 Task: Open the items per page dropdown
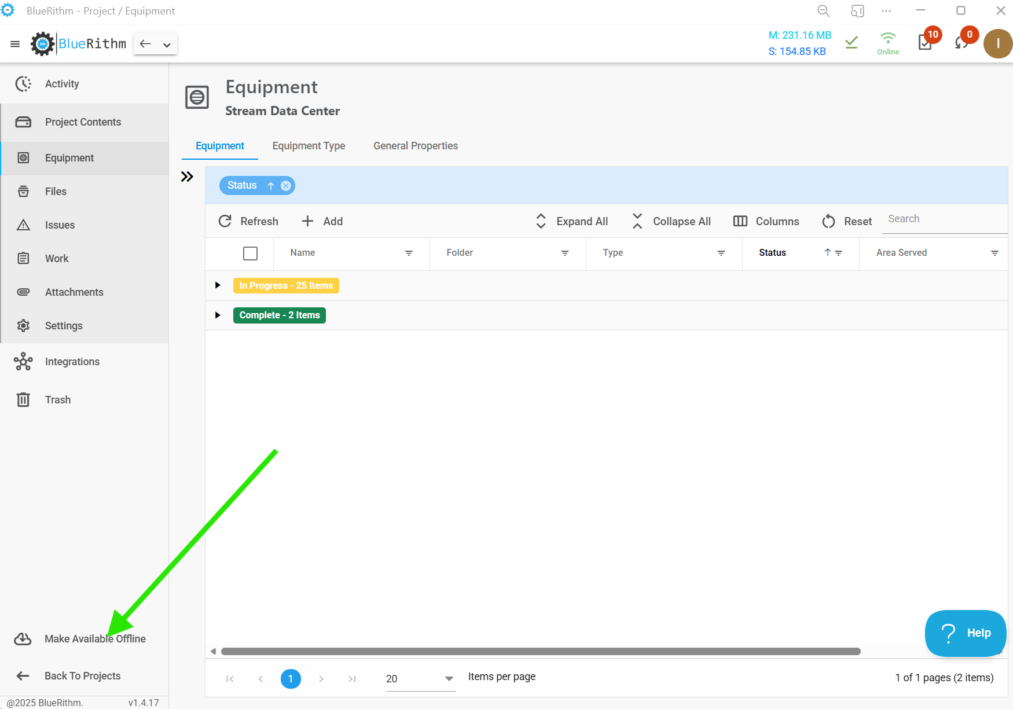click(421, 679)
